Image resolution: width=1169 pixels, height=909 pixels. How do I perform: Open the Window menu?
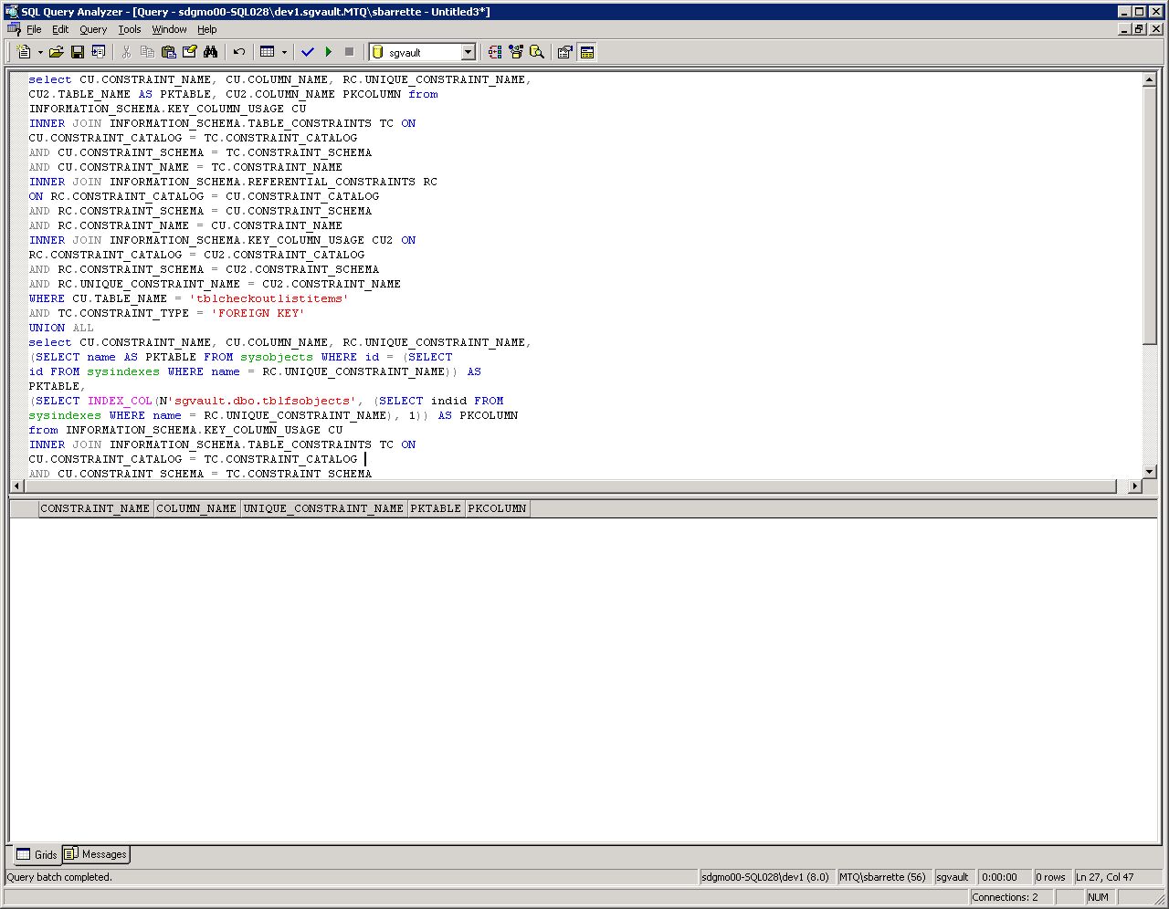tap(169, 29)
